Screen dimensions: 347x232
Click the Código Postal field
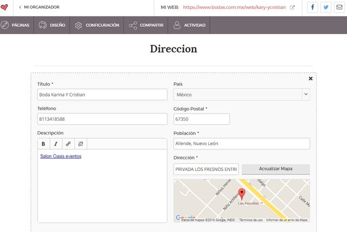202,119
